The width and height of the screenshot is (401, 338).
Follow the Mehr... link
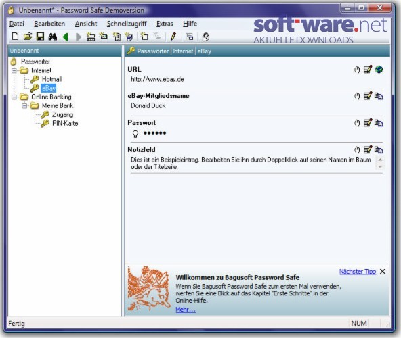point(186,310)
